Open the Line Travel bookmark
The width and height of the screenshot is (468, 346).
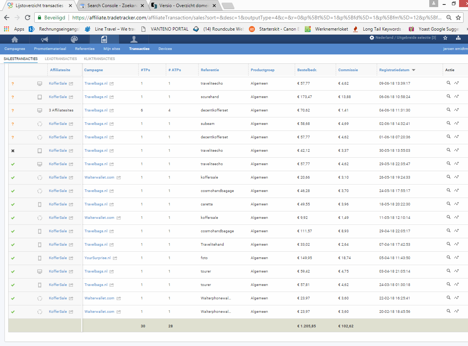point(110,29)
